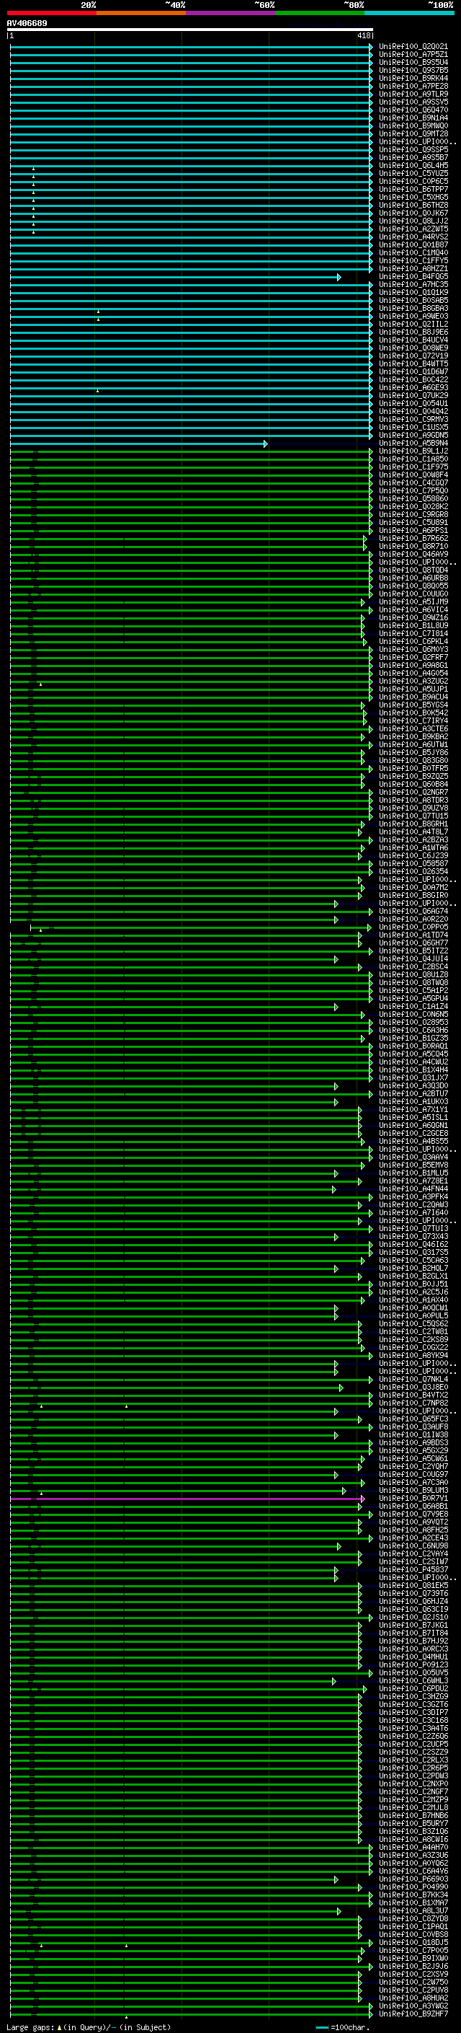Open hit UniRef100_P09123
Screen dimensions: 461x2033
[x=413, y=1664]
